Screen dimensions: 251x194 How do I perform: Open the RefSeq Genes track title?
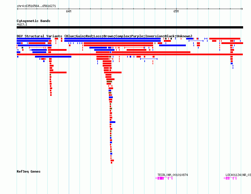tap(28, 171)
